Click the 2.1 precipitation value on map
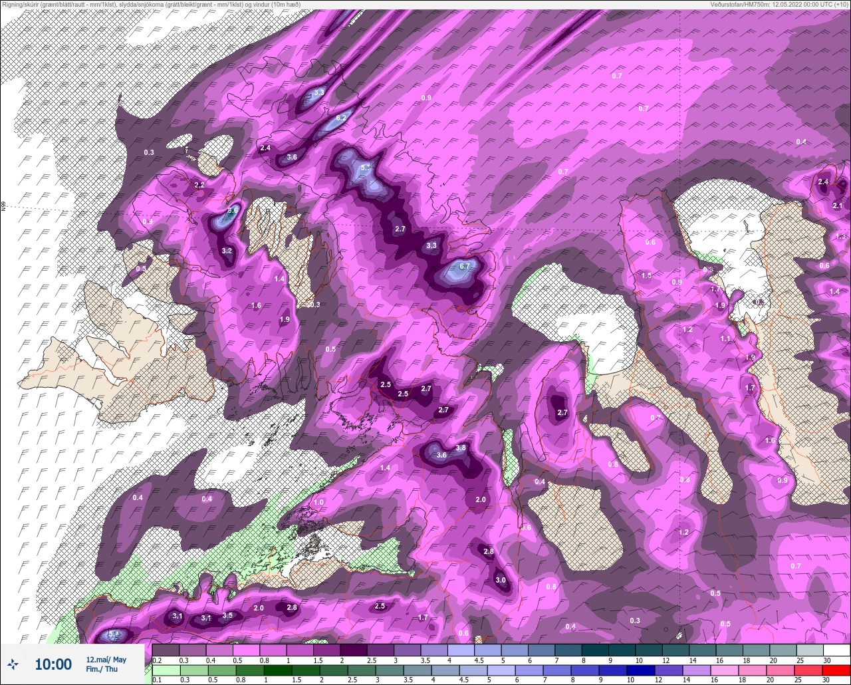Viewport: 851px width, 685px height. (838, 206)
